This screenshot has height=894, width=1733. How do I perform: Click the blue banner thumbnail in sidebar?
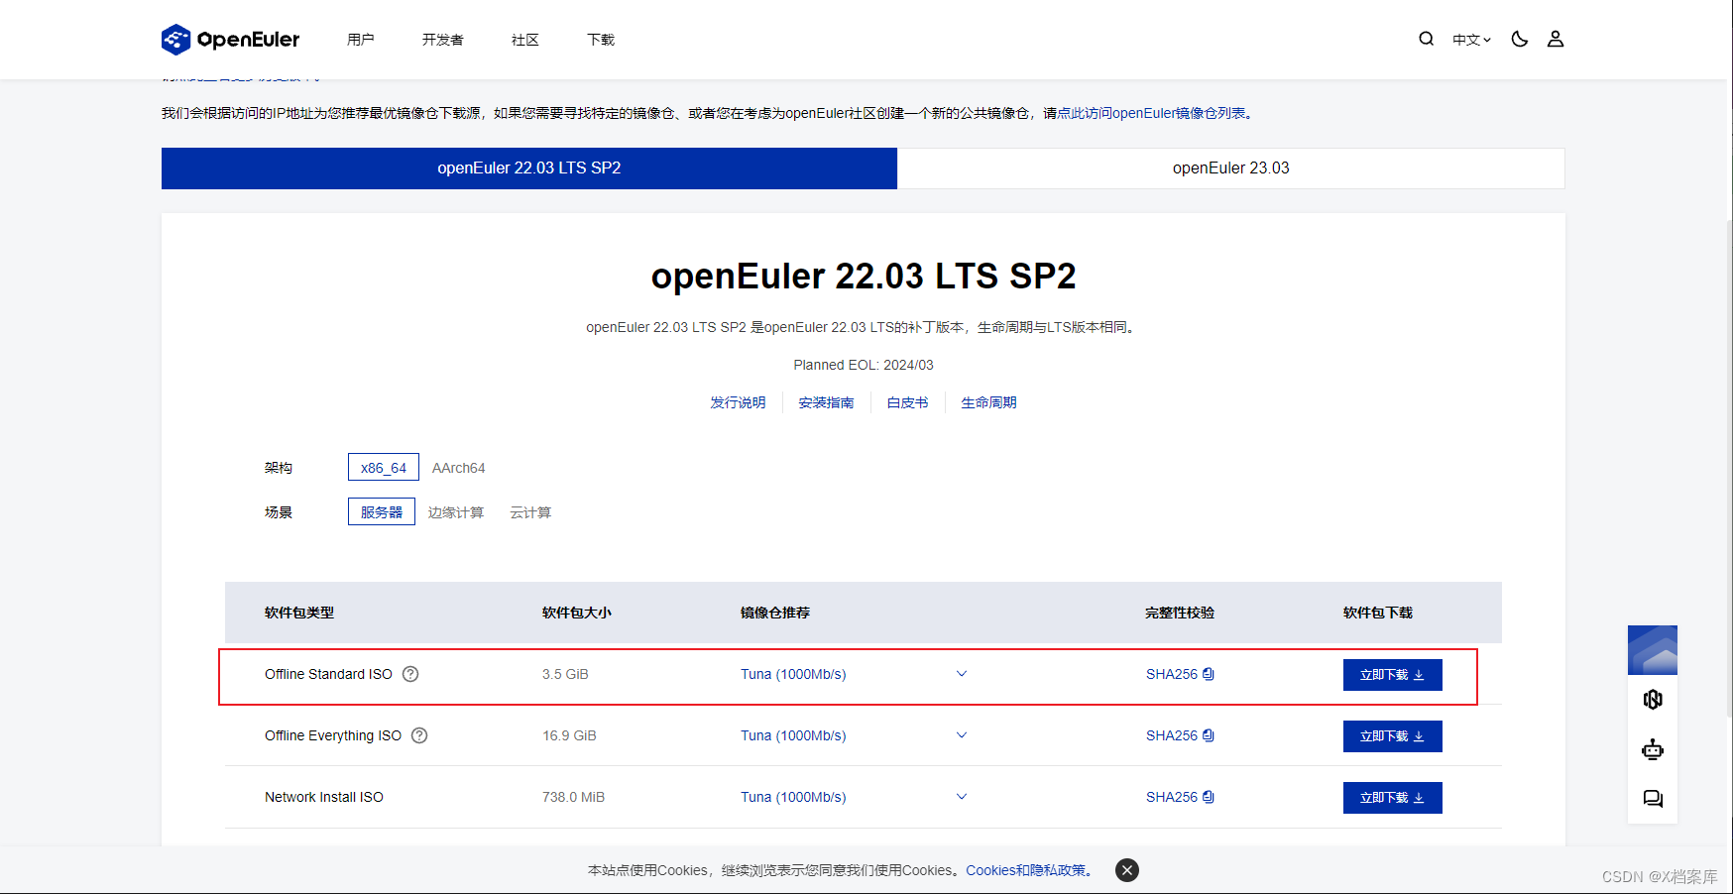1653,650
